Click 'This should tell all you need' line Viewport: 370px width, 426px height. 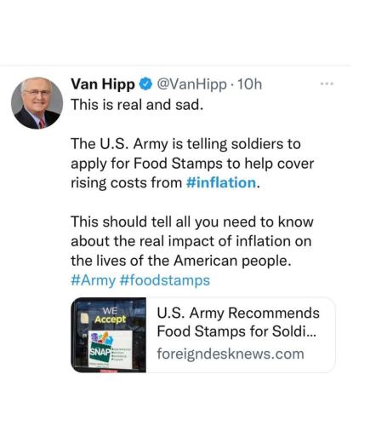pos(192,222)
